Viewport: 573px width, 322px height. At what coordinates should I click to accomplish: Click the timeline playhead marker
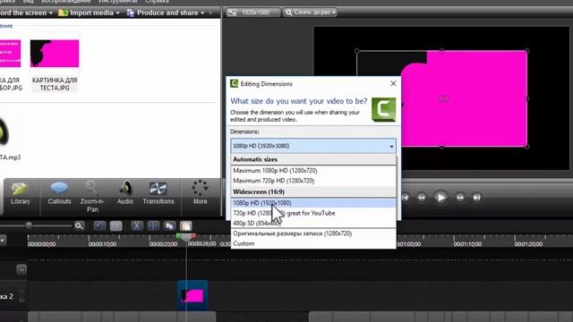[186, 238]
